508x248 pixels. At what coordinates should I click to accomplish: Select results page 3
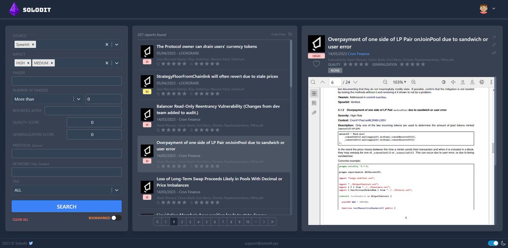190,221
